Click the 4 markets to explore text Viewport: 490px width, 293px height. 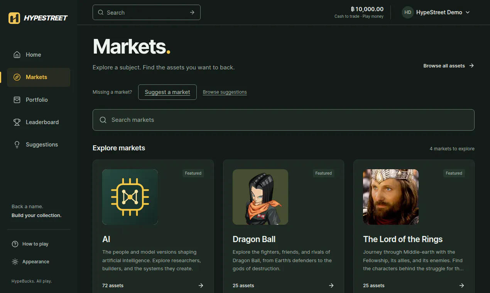(452, 149)
